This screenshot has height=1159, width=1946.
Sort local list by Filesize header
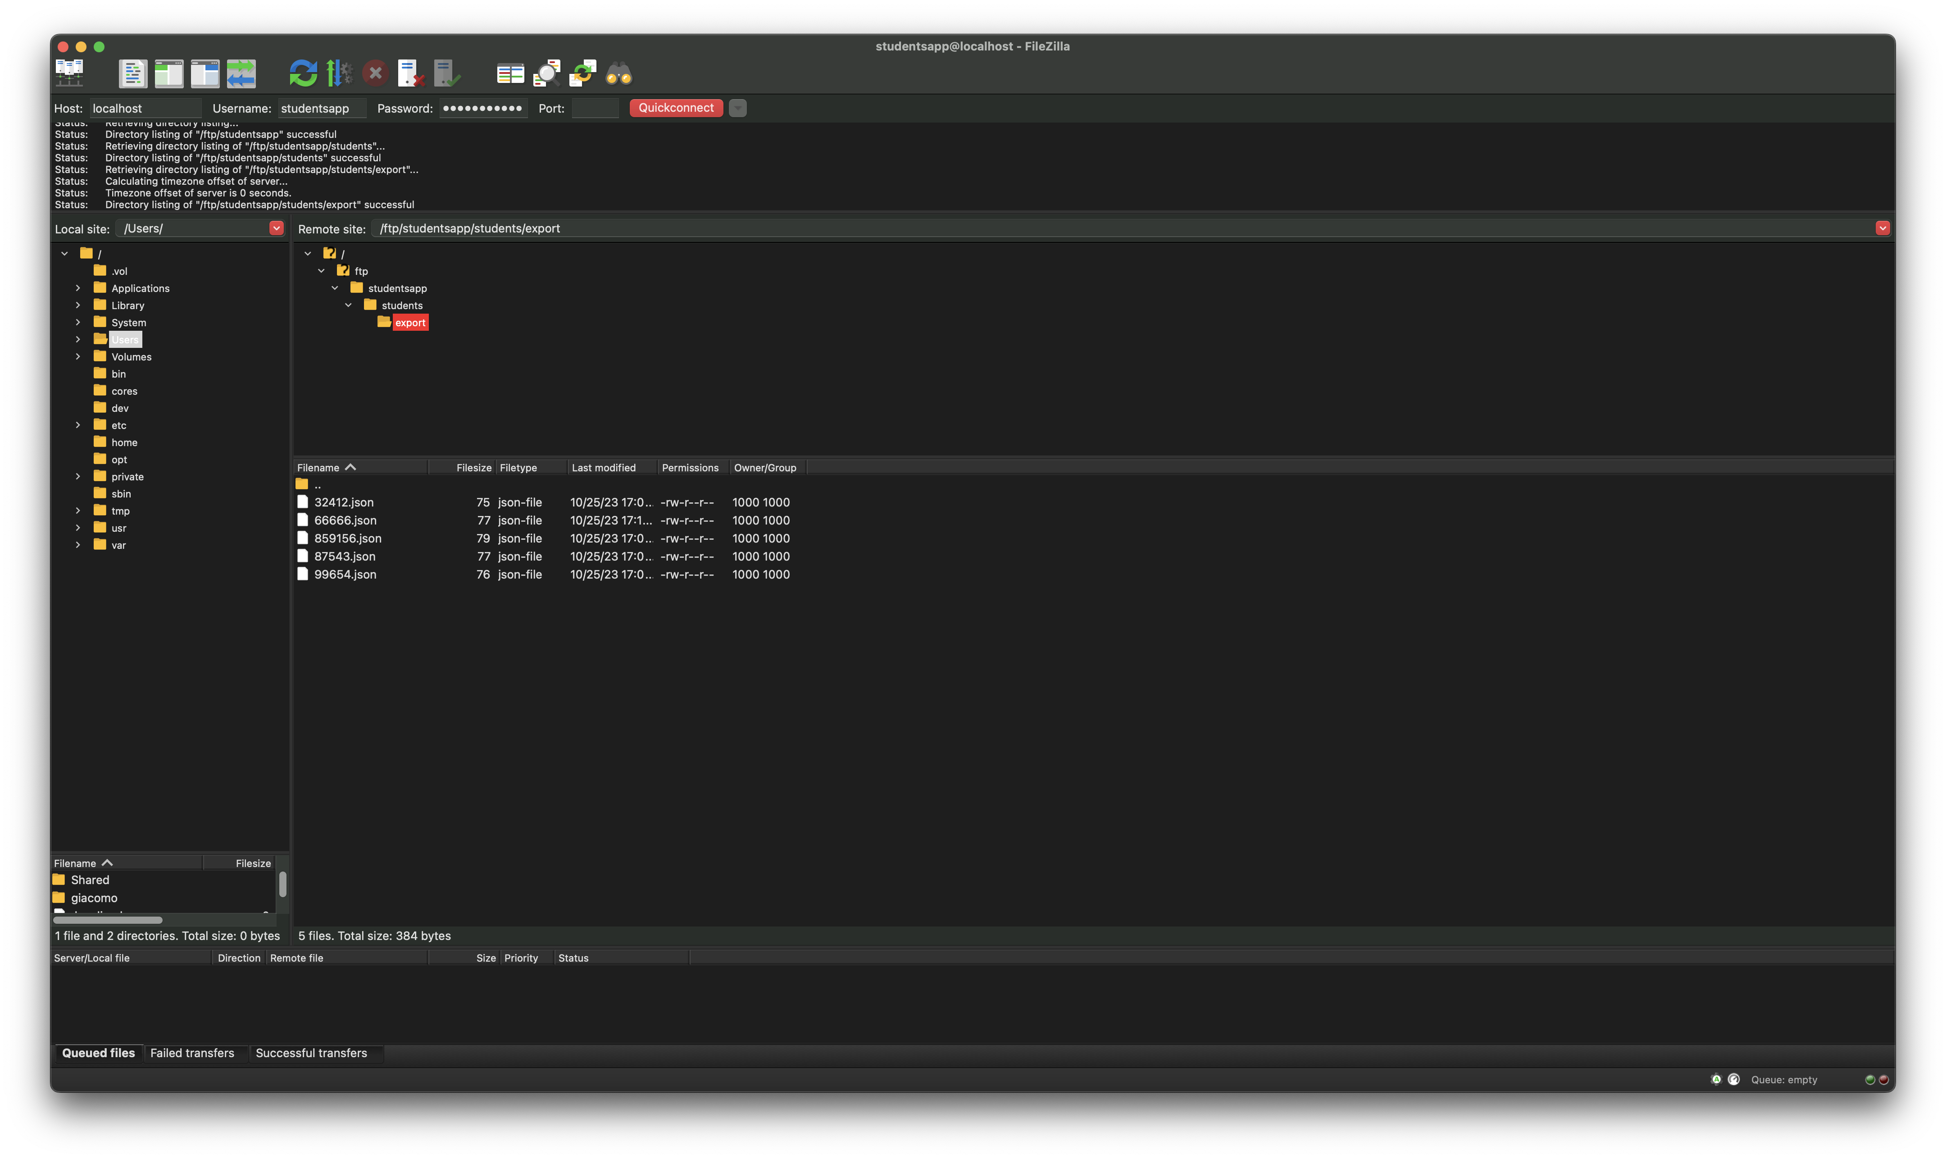(239, 863)
